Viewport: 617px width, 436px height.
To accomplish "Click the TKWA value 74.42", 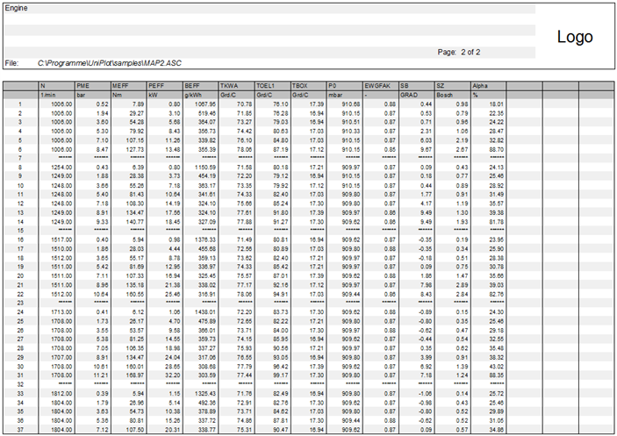I will click(244, 132).
